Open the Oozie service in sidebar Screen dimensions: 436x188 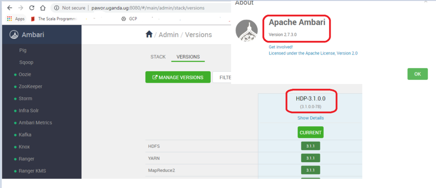25,75
